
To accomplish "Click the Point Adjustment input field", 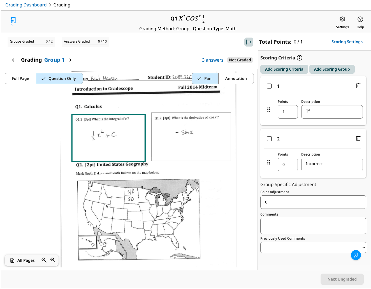I will [313, 202].
